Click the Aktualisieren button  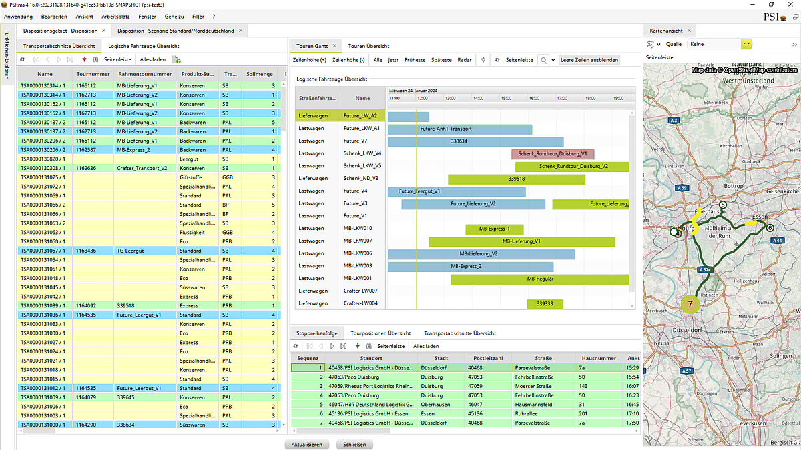click(x=306, y=444)
